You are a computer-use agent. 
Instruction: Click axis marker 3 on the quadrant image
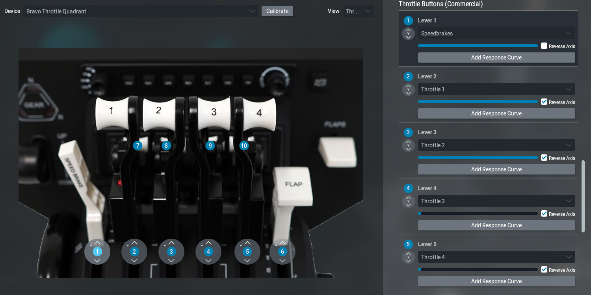click(x=171, y=252)
